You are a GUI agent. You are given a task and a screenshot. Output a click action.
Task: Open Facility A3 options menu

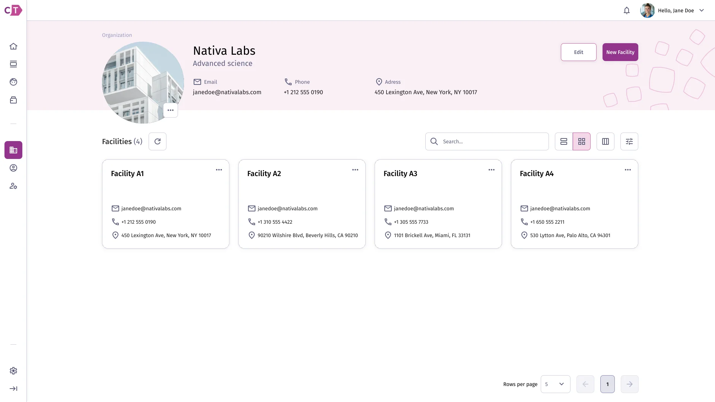492,170
